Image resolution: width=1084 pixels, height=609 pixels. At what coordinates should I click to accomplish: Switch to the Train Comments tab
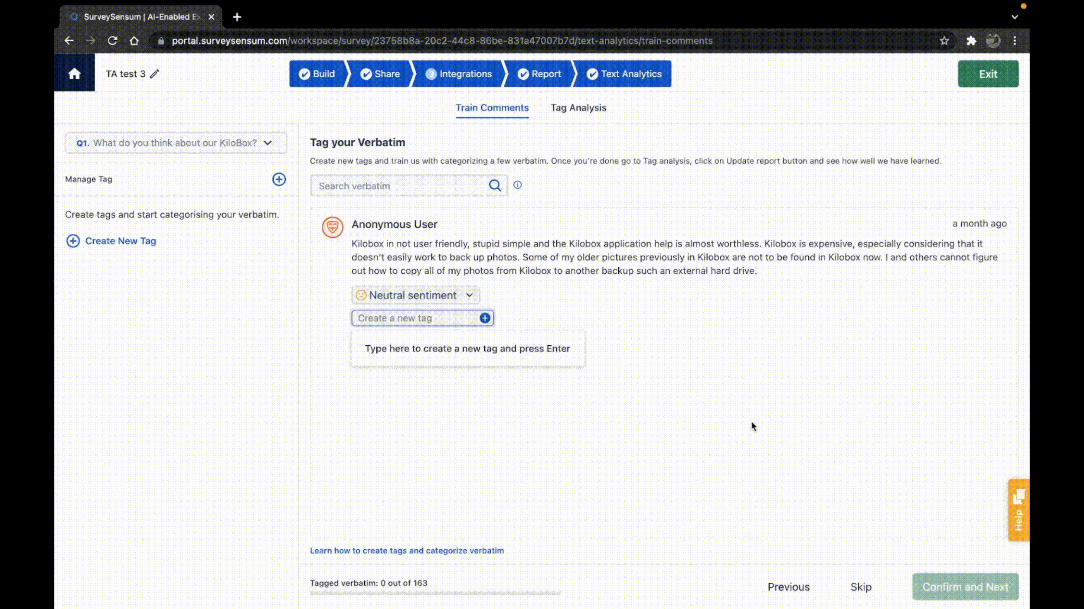[491, 108]
